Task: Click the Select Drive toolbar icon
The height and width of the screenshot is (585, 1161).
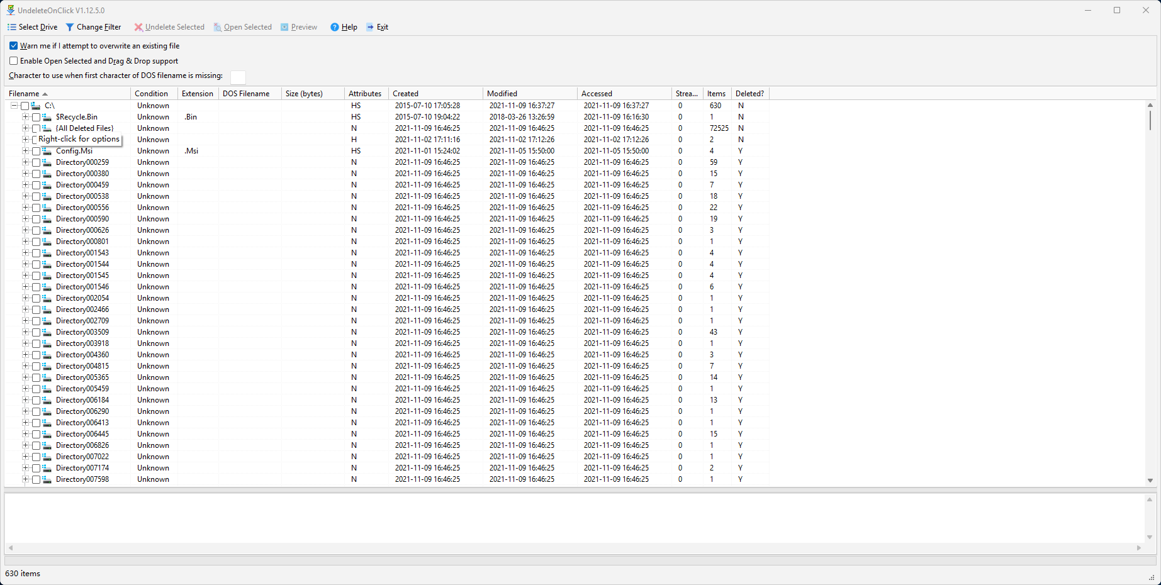Action: point(11,27)
